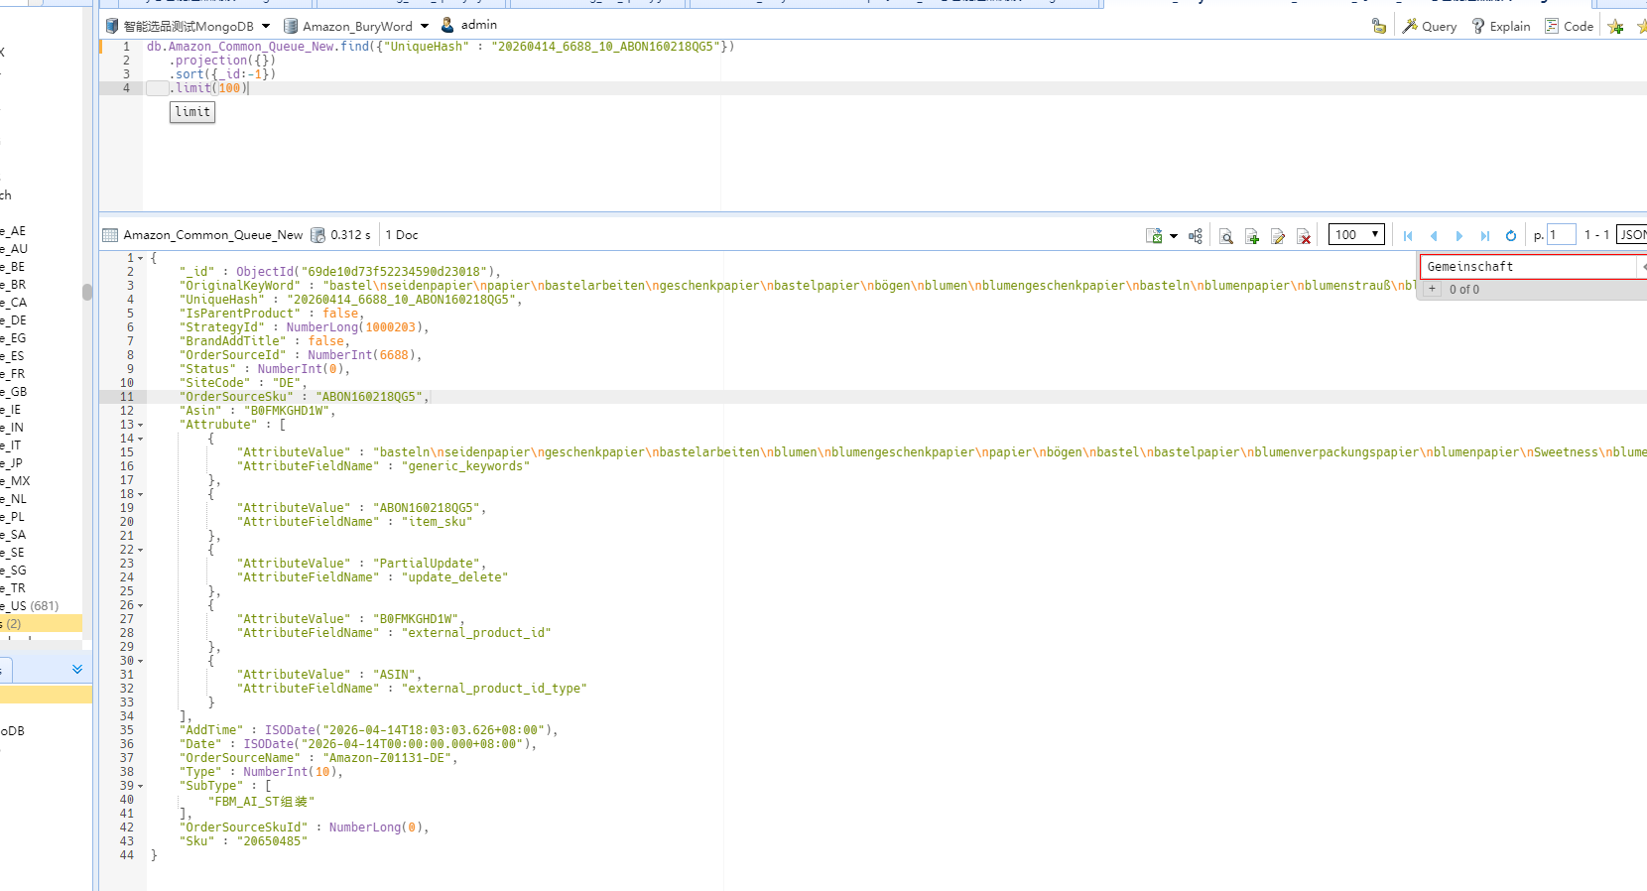1647x891 pixels.
Task: Select the highlighted tree row showing (2)
Action: click(x=41, y=624)
